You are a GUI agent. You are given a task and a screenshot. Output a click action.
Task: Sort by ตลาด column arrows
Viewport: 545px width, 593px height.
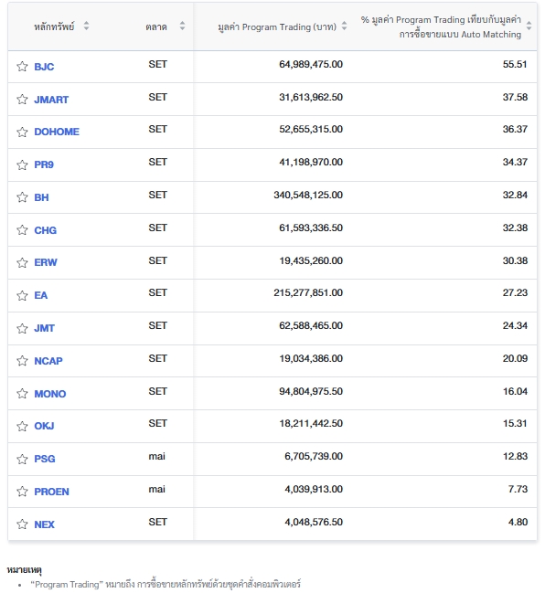coord(182,26)
